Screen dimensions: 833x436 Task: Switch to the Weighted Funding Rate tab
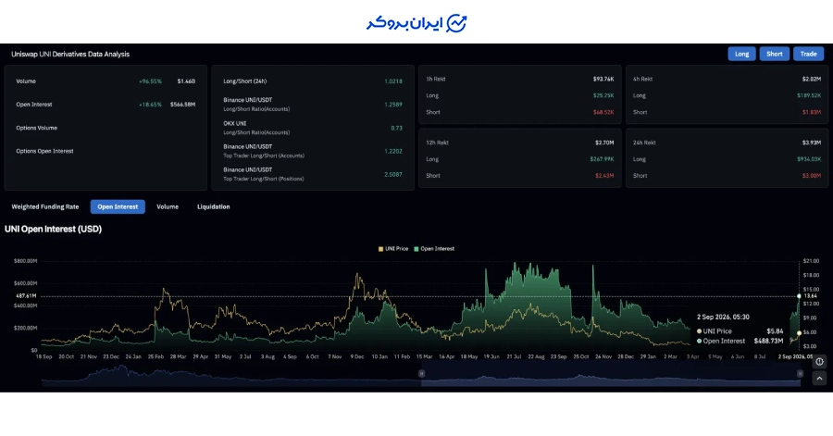click(x=45, y=206)
